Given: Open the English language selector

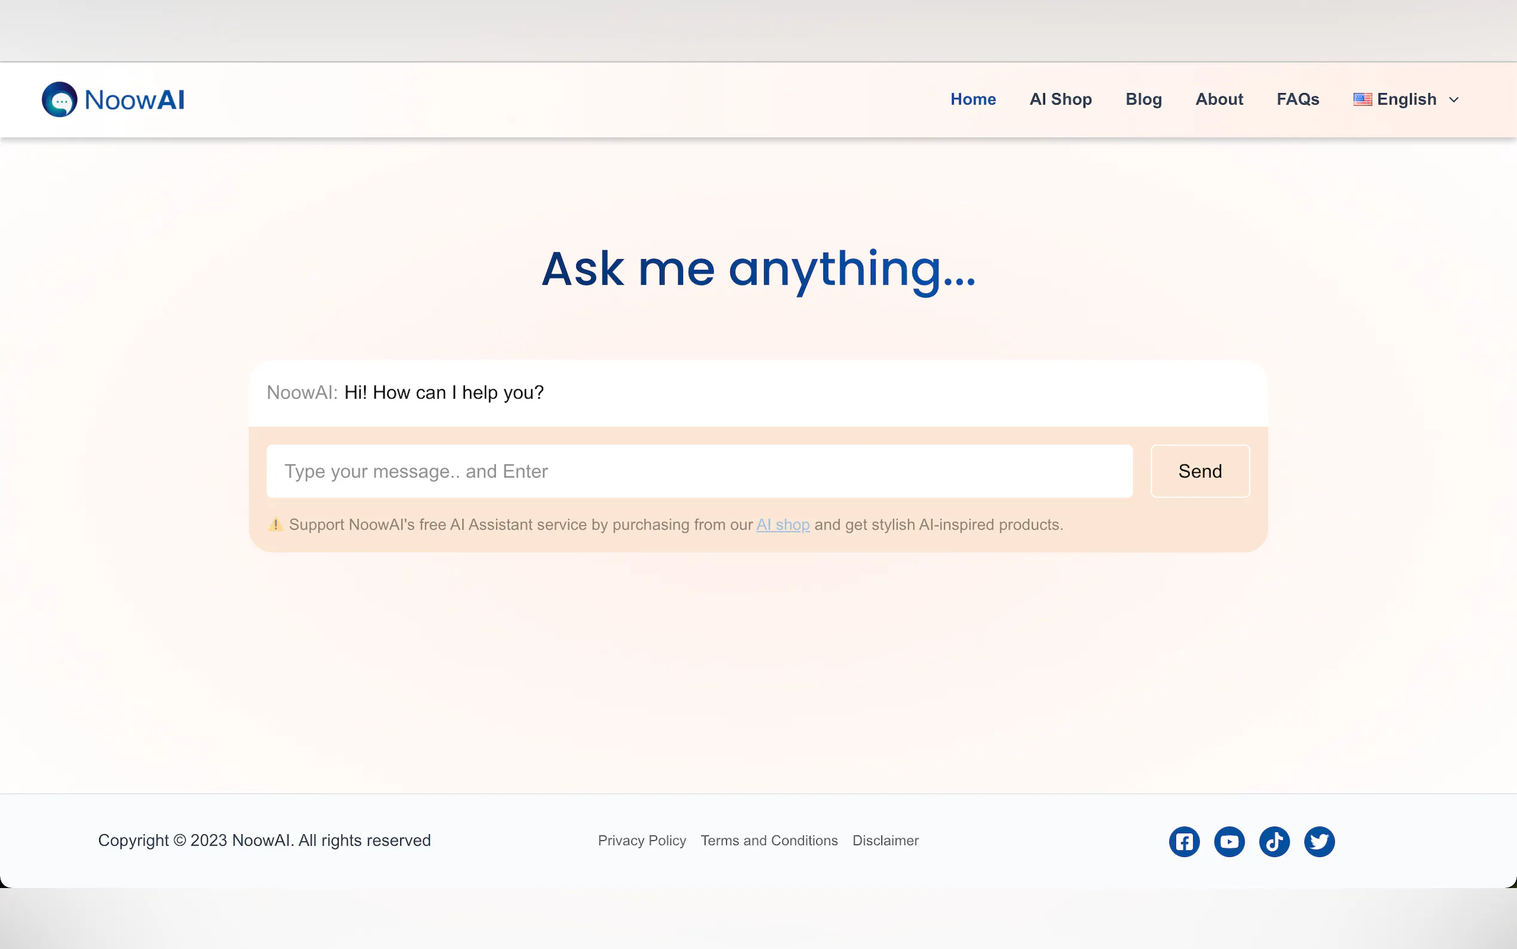Looking at the screenshot, I should 1407,99.
